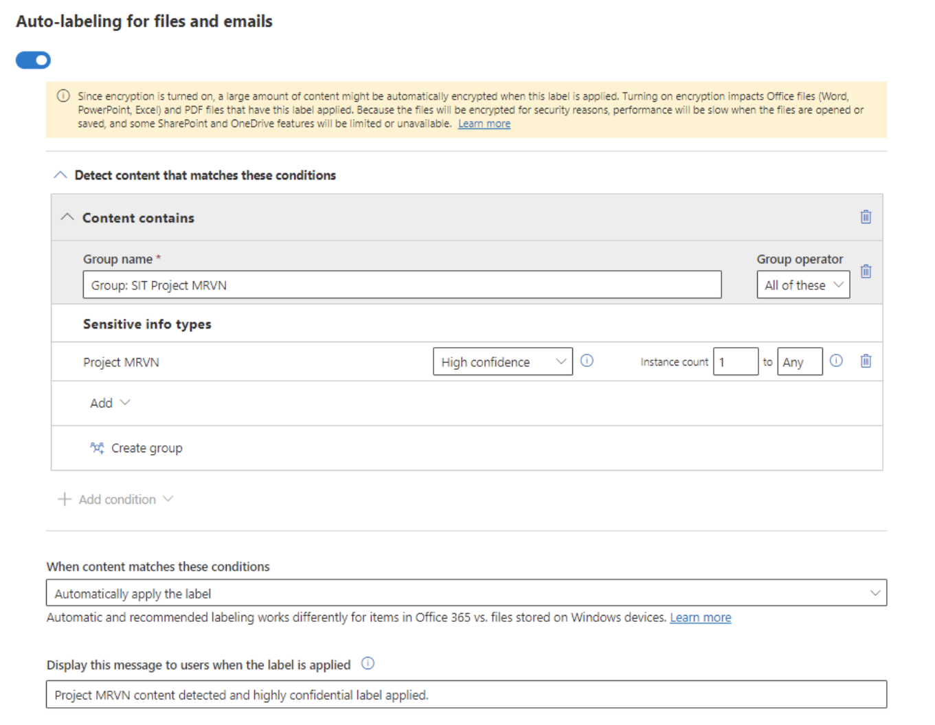Viewport: 935px width, 725px height.
Task: Open Learn more link about automatic labeling
Action: pyautogui.click(x=700, y=617)
